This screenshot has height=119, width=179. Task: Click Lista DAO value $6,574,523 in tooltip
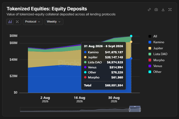[115, 62]
